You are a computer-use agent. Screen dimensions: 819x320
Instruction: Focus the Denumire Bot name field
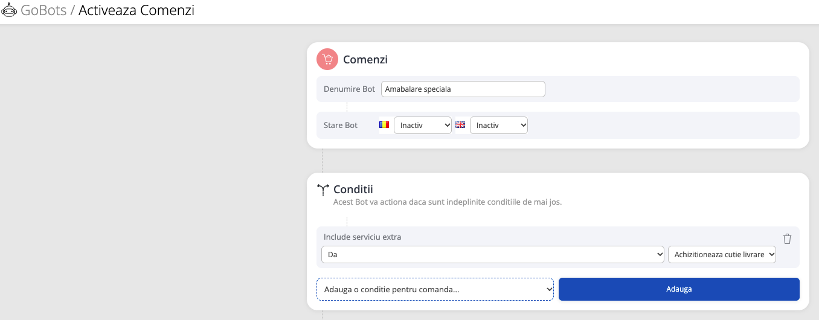pyautogui.click(x=463, y=89)
